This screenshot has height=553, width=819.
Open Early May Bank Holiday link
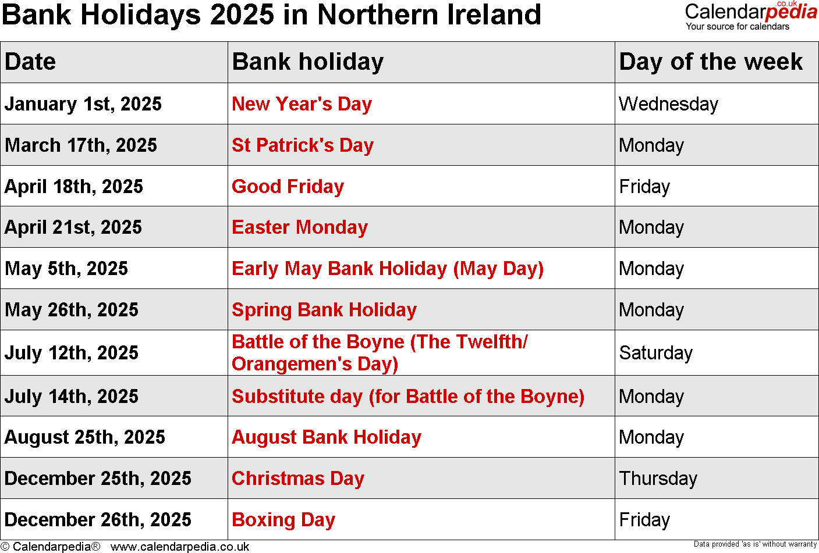click(387, 269)
